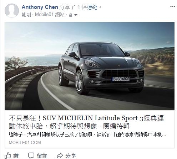This screenshot has width=177, height=159.
Task: Click the lock privacy icon
Action: point(71,15)
